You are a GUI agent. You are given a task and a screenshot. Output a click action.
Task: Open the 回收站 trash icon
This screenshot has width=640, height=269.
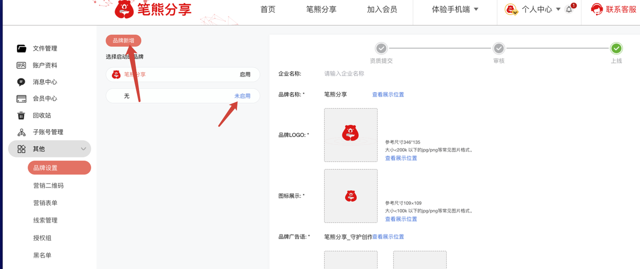tap(21, 115)
